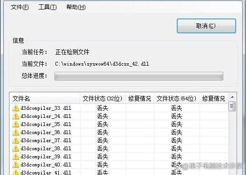Click 32位 丢失 status of d3dcompiler_35.dll
247x175 pixels.
[x=102, y=124]
